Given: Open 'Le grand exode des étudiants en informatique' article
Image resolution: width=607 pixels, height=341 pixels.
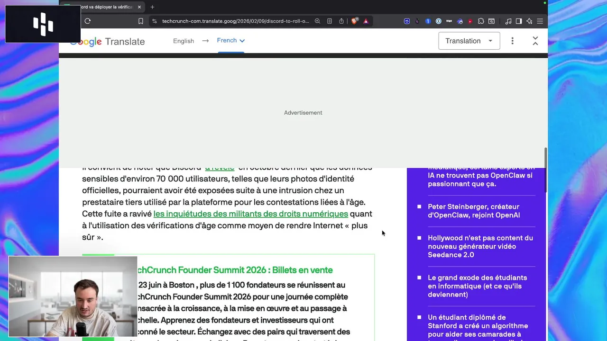Looking at the screenshot, I should click(477, 286).
